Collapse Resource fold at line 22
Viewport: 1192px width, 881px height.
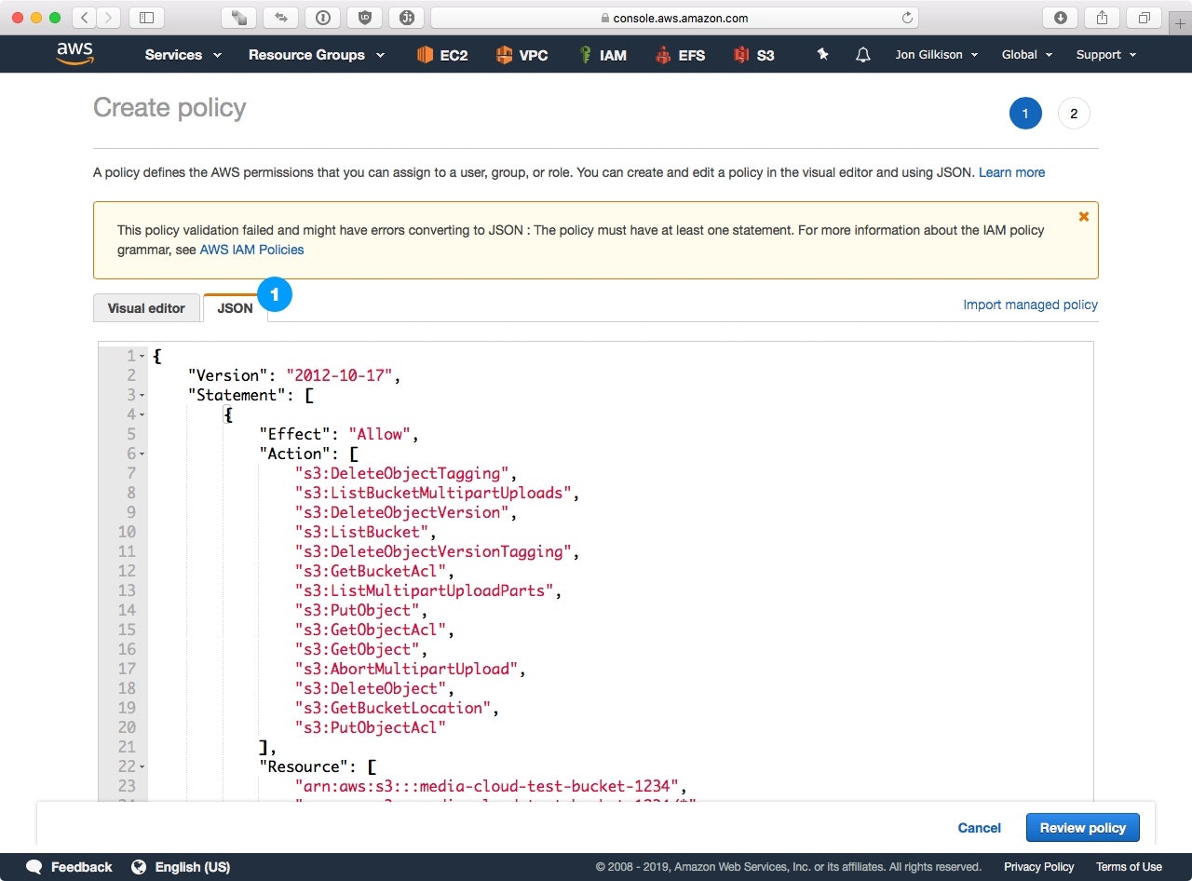click(x=142, y=767)
